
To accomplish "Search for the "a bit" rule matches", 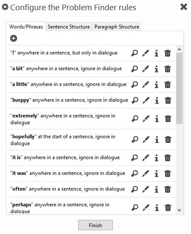I will coord(134,69).
